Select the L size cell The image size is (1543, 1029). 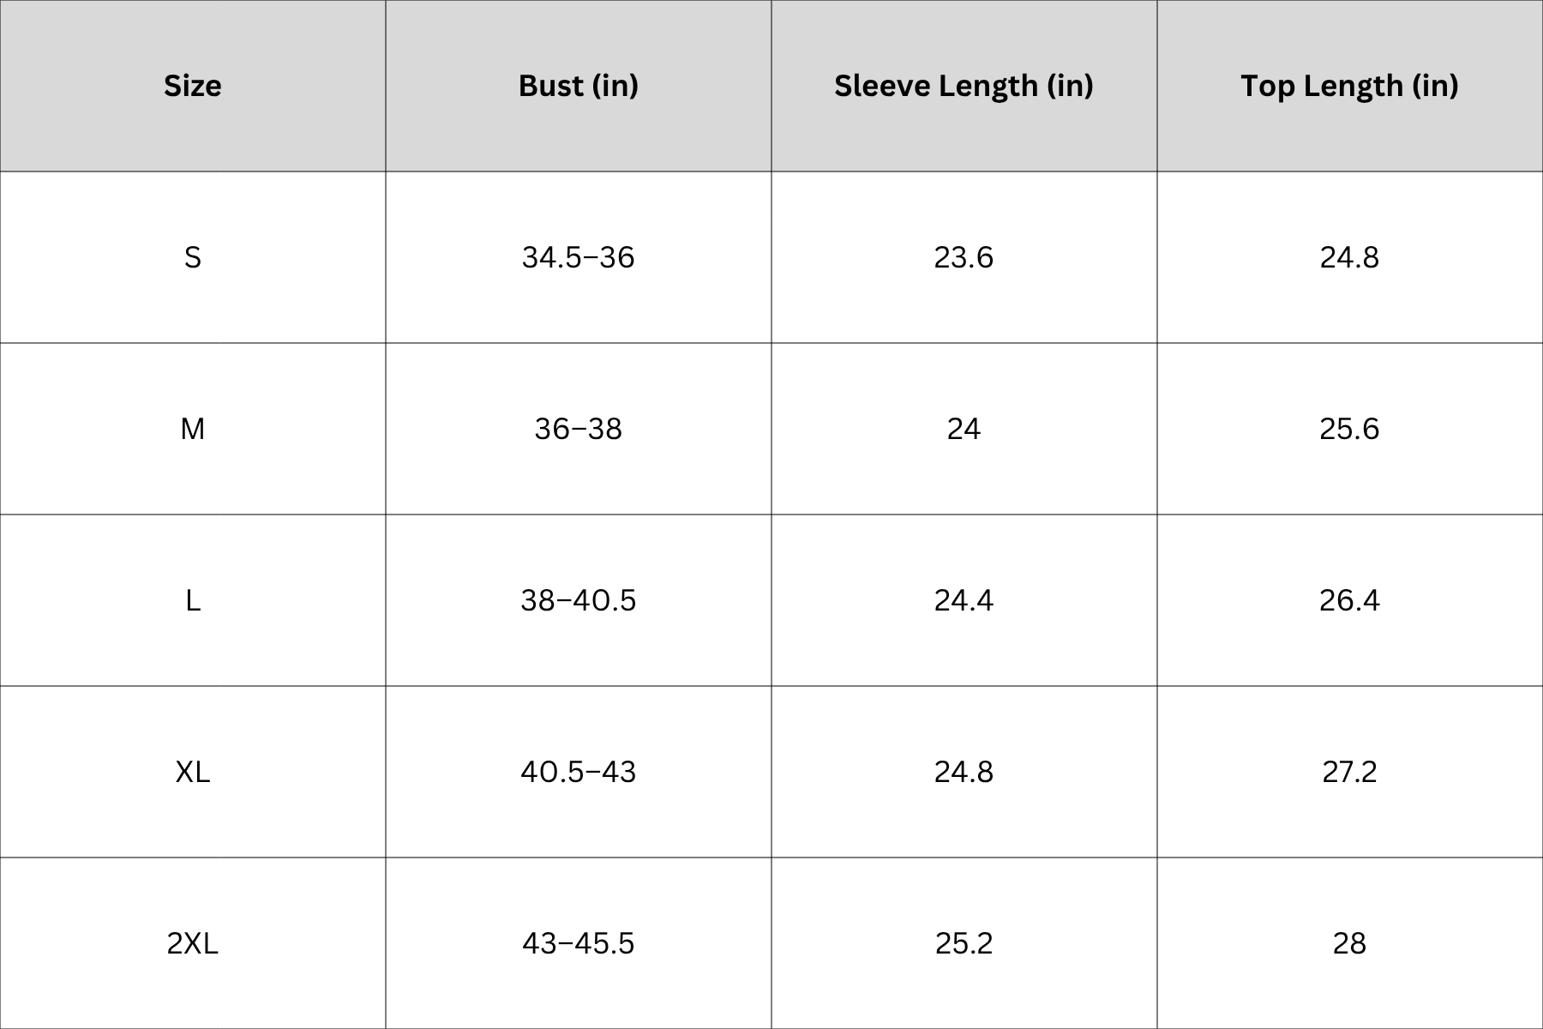[193, 600]
